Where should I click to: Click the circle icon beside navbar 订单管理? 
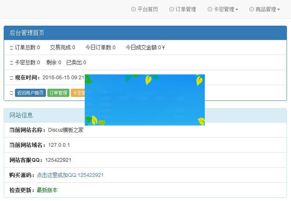point(172,10)
